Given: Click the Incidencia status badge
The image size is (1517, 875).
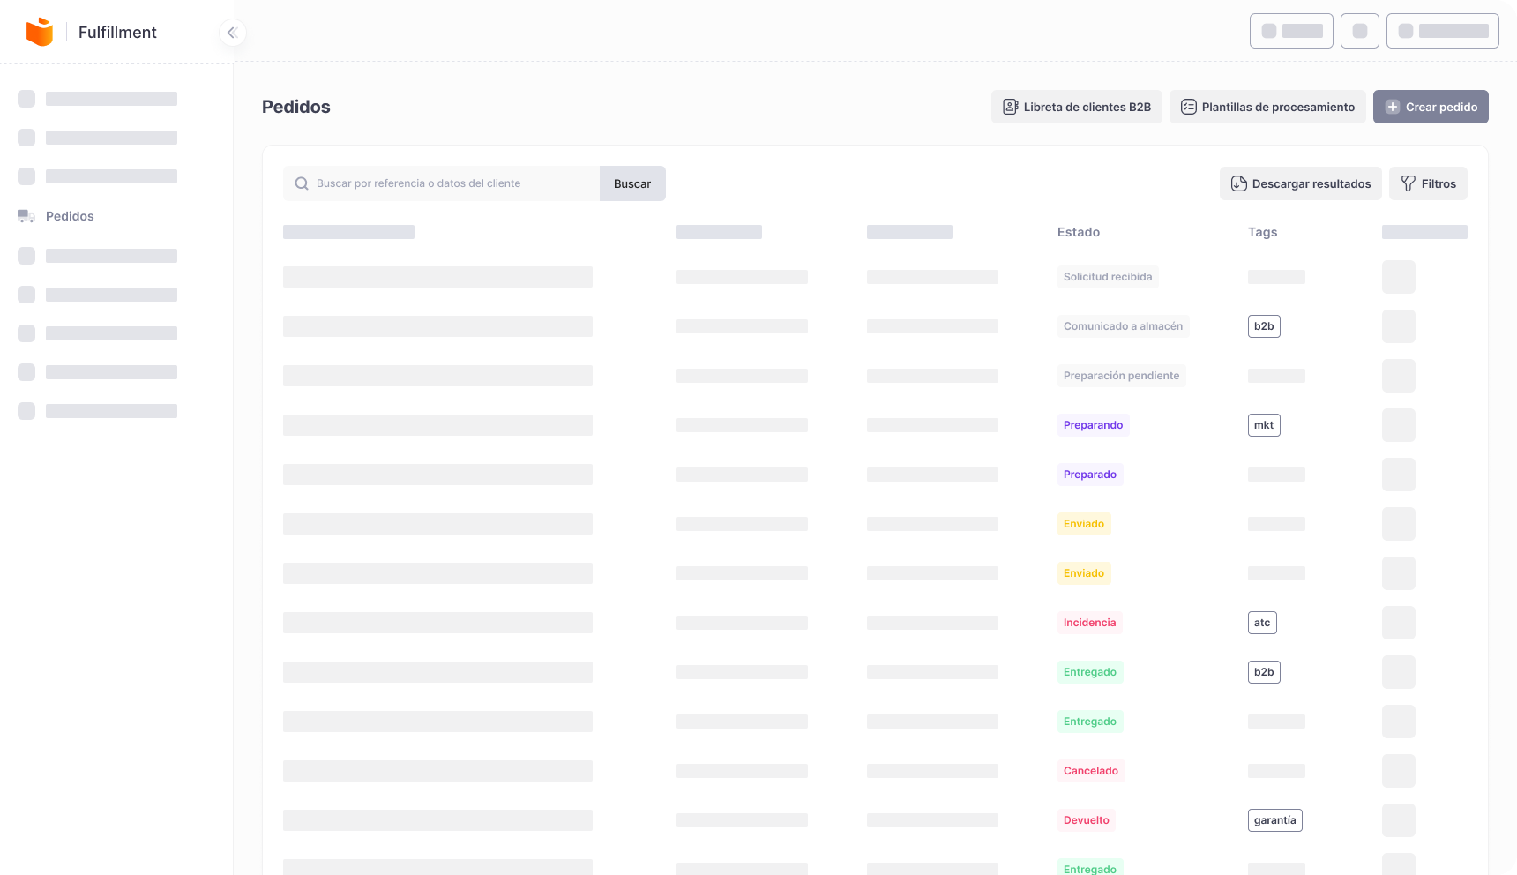Looking at the screenshot, I should click(1089, 623).
